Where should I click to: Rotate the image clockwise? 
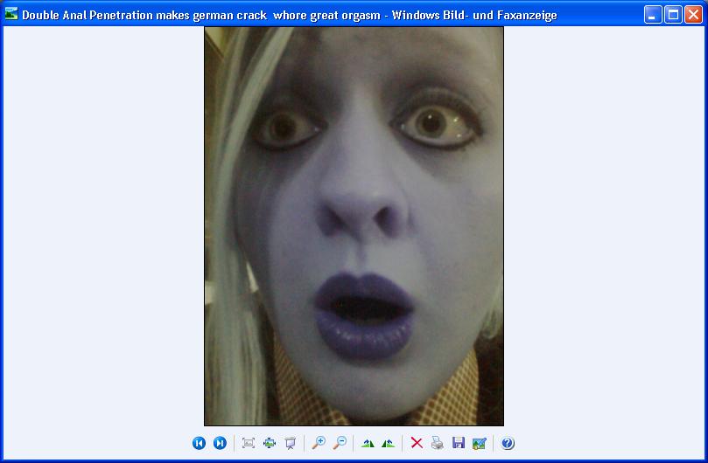click(368, 443)
